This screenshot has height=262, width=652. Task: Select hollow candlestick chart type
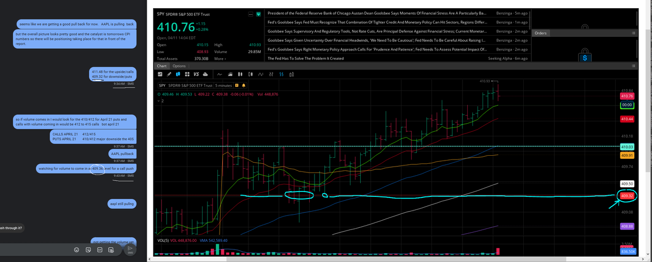pos(250,74)
